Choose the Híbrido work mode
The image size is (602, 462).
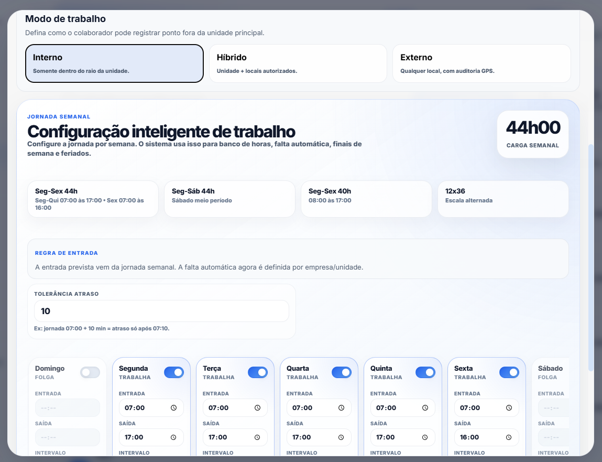pyautogui.click(x=298, y=63)
